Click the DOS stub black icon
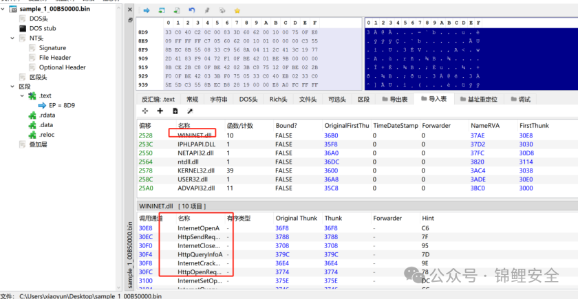578x299 pixels. 23,28
